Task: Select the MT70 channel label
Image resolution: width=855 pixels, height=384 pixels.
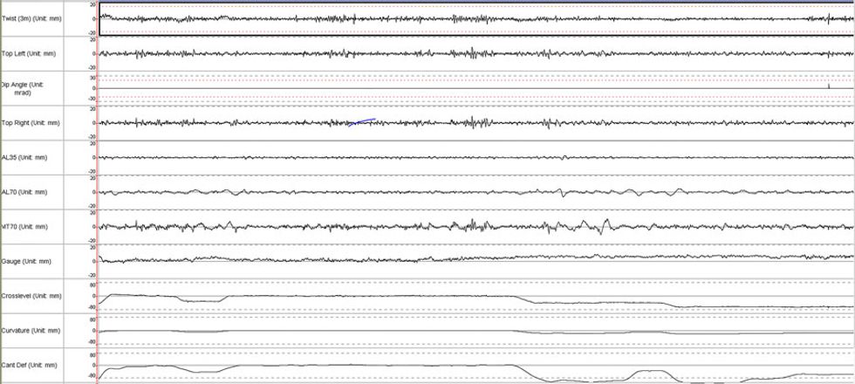Action: [24, 227]
